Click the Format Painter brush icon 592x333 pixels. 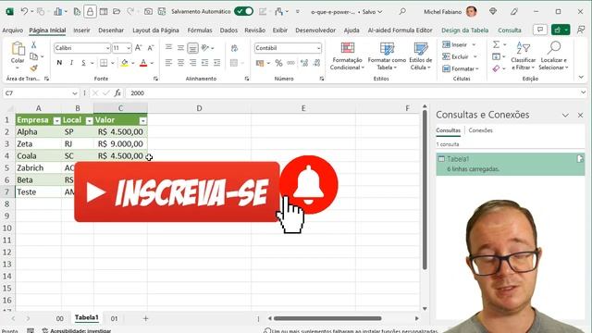tap(33, 68)
